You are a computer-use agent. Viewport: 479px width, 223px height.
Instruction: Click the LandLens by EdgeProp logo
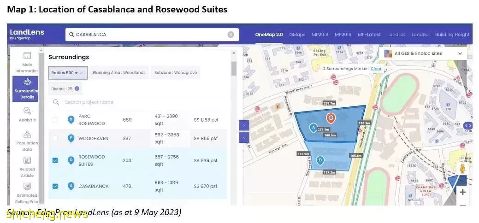(27, 34)
